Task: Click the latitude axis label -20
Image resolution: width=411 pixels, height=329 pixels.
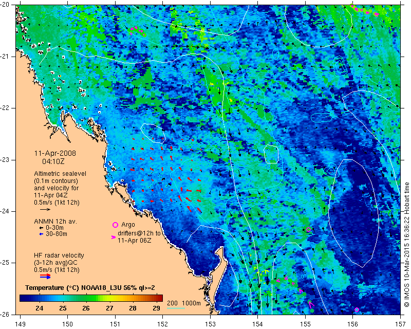Action: [5, 5]
